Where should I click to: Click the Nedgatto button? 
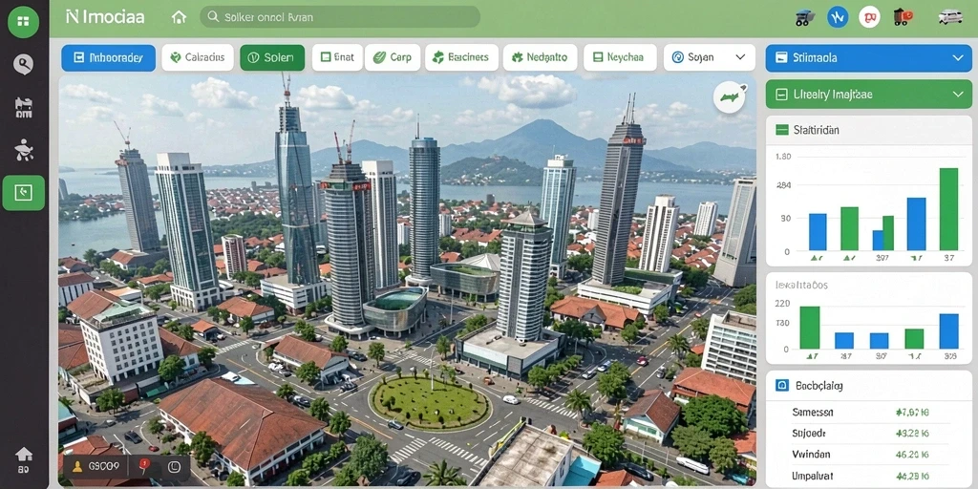(541, 57)
